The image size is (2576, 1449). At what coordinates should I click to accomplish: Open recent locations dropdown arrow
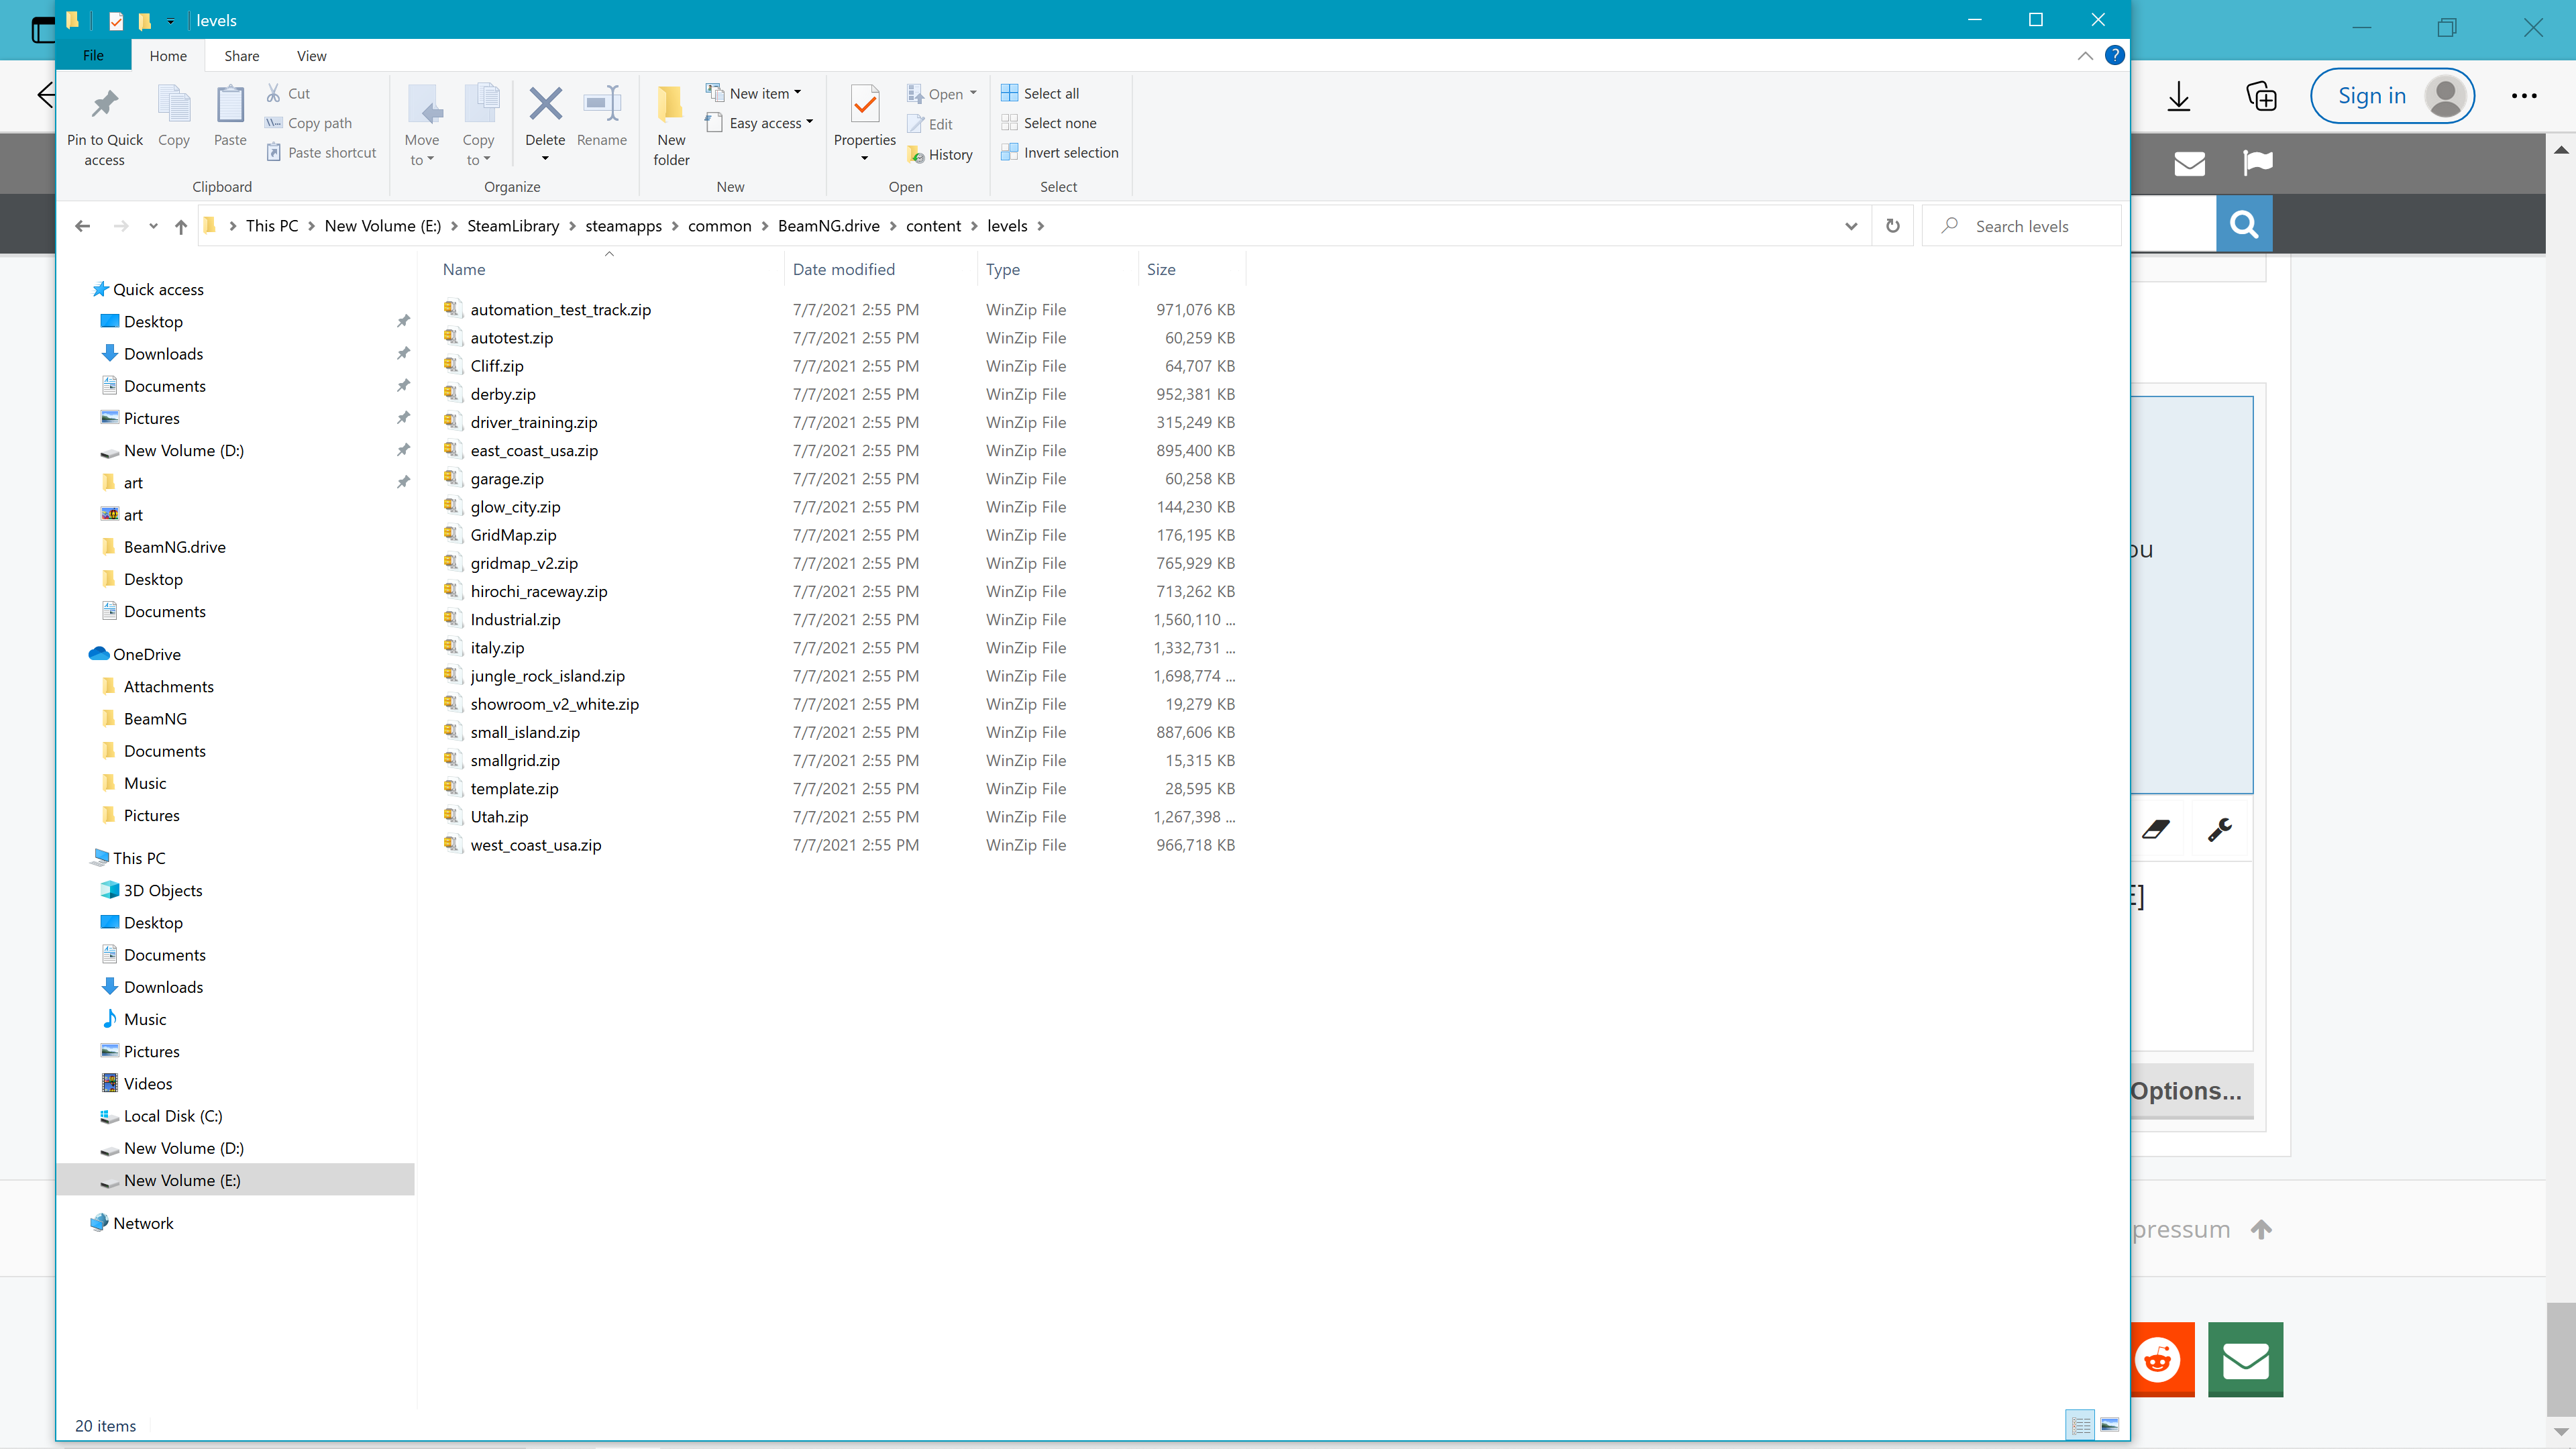click(x=153, y=227)
